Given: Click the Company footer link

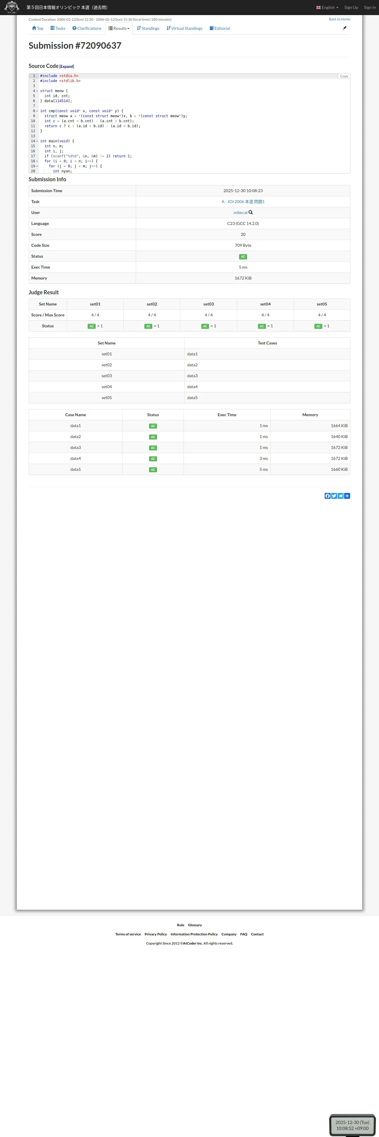Looking at the screenshot, I should pyautogui.click(x=229, y=935).
